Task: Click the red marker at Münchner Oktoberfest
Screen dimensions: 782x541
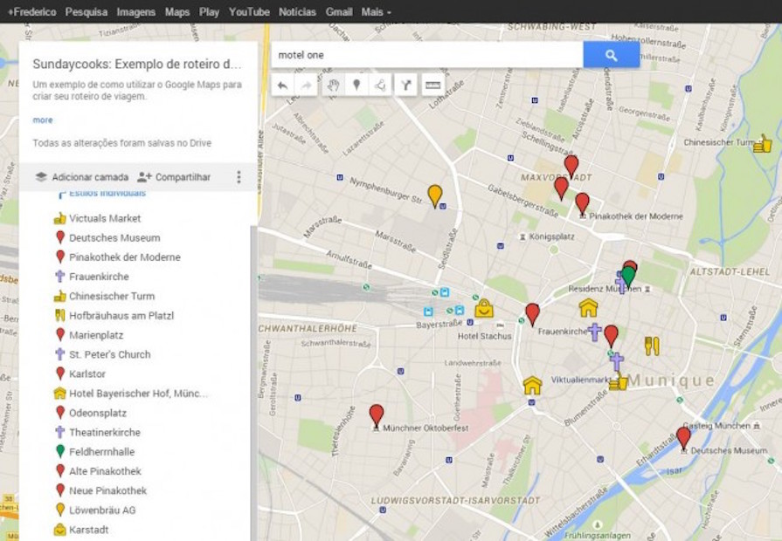Action: click(x=377, y=415)
